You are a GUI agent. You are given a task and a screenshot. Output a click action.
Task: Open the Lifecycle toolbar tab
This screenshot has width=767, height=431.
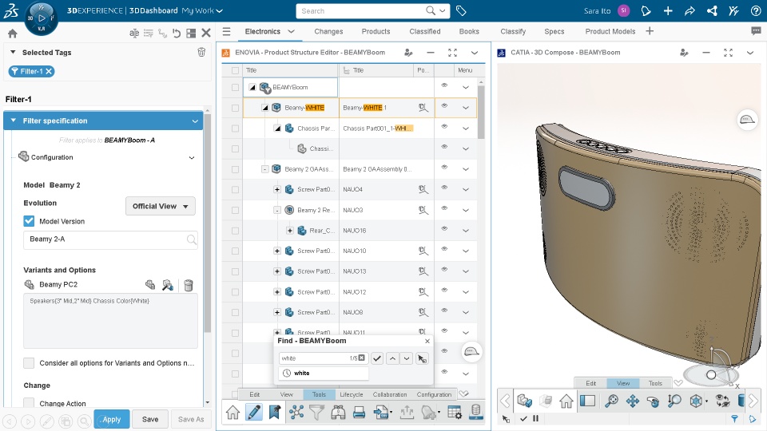click(352, 394)
